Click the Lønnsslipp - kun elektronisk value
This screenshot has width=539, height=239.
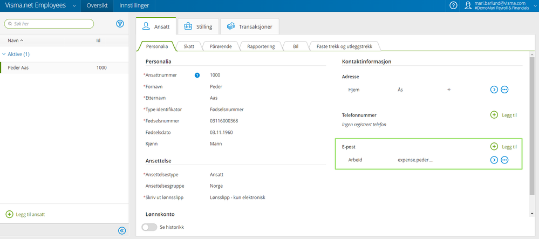237,198
